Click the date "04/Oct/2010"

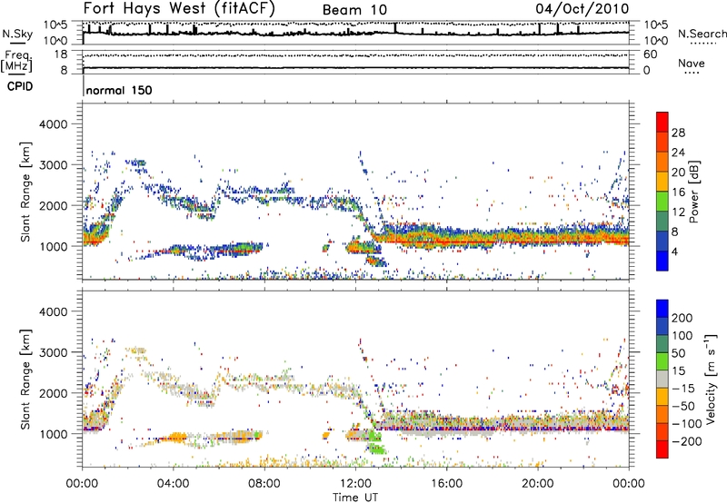[583, 8]
